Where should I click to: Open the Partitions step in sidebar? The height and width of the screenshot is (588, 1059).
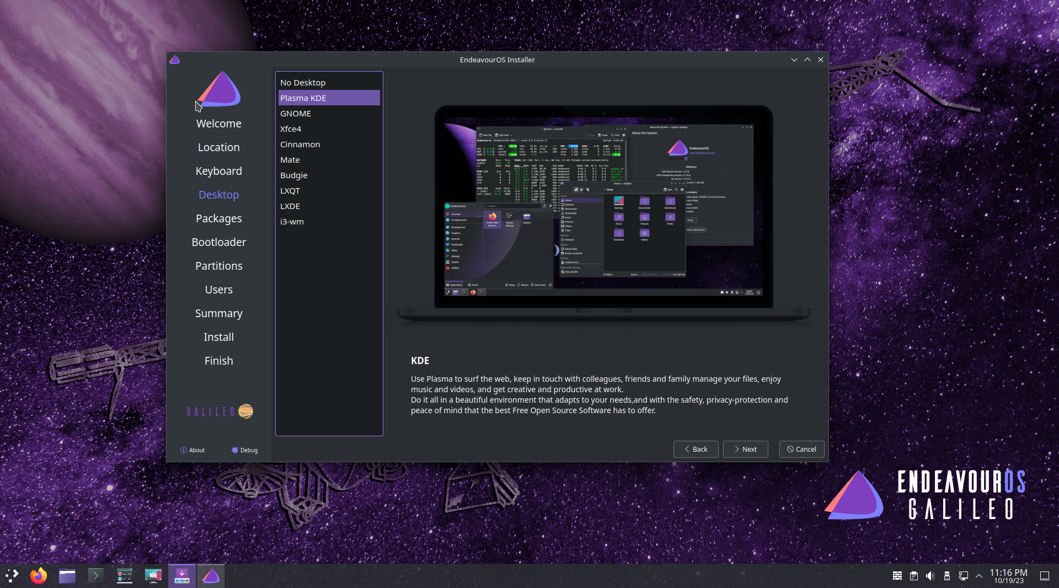click(219, 266)
